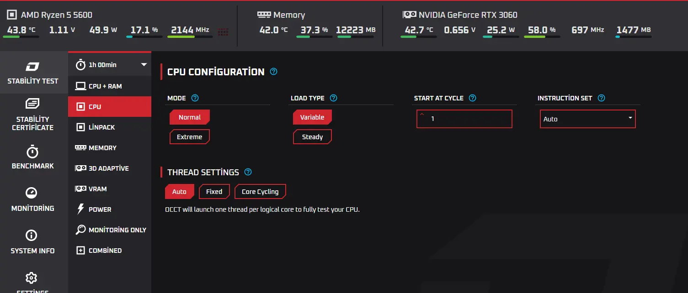Click the CPU usage 17.1 % reading
This screenshot has width=688, height=293.
coord(144,30)
